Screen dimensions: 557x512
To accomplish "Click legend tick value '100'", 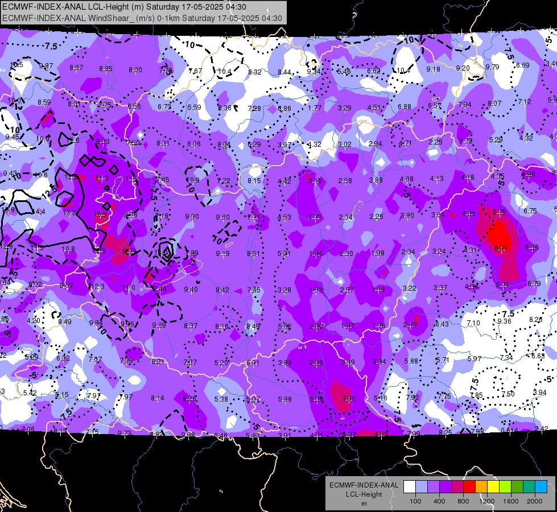I will [x=415, y=501].
